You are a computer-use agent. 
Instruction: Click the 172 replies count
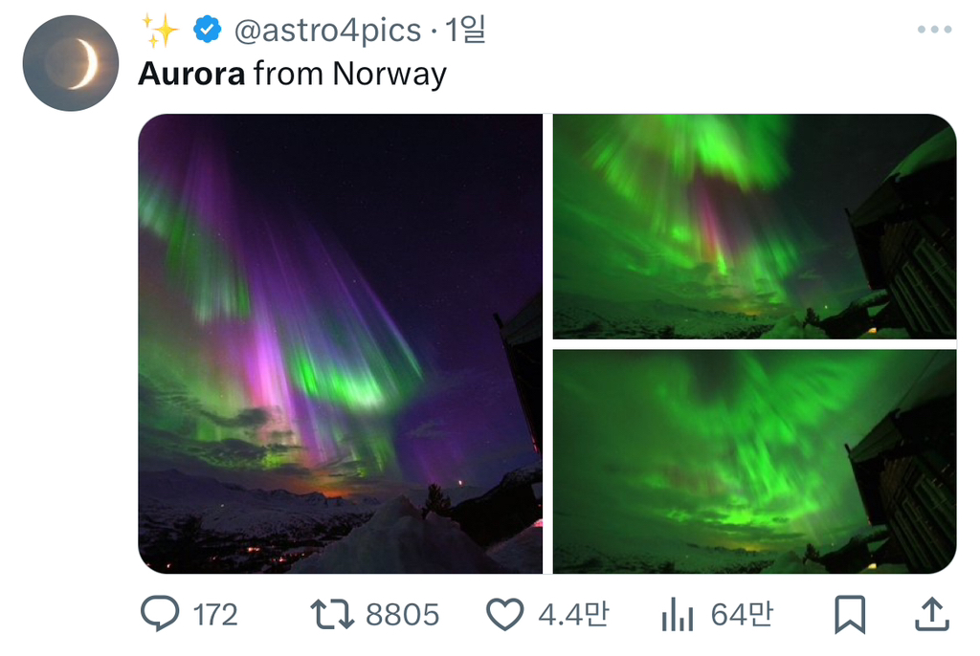(x=215, y=615)
